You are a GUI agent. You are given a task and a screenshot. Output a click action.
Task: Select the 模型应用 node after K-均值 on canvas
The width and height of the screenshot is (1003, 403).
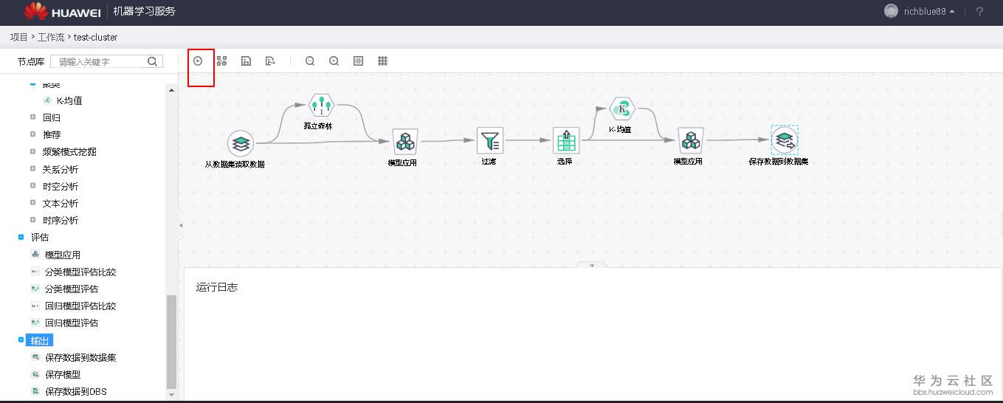coord(689,140)
